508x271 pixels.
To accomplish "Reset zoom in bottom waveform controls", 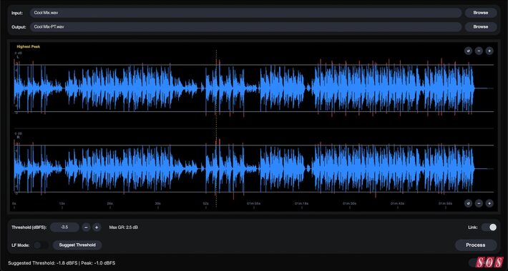I will pos(468,203).
